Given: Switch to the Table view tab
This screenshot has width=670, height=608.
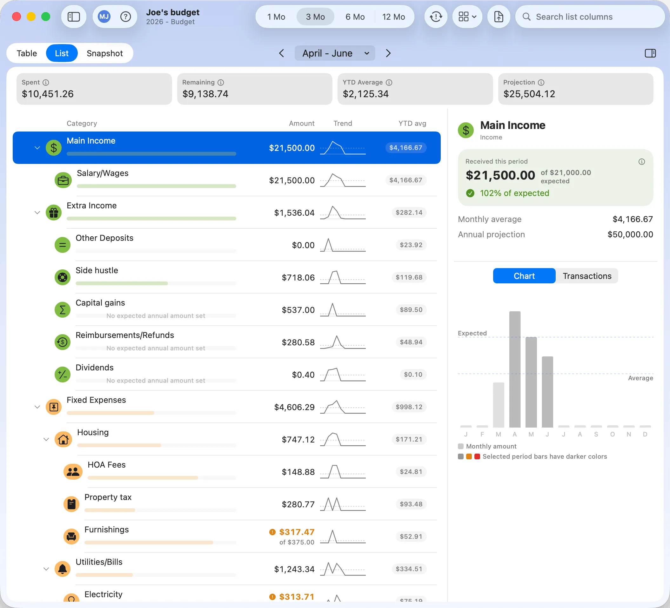Looking at the screenshot, I should point(27,53).
